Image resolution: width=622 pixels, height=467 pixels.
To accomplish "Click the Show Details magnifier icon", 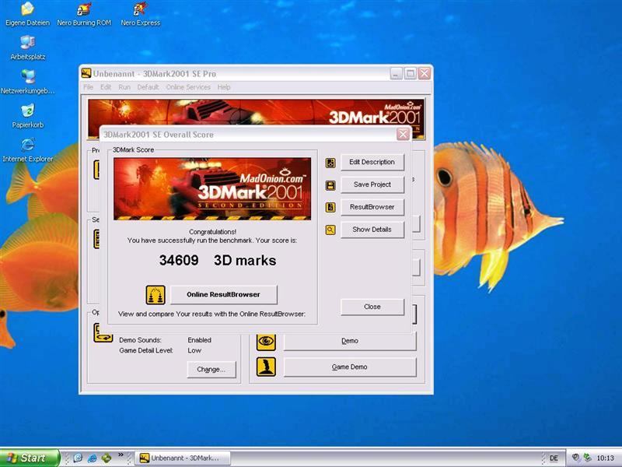I will coord(330,230).
